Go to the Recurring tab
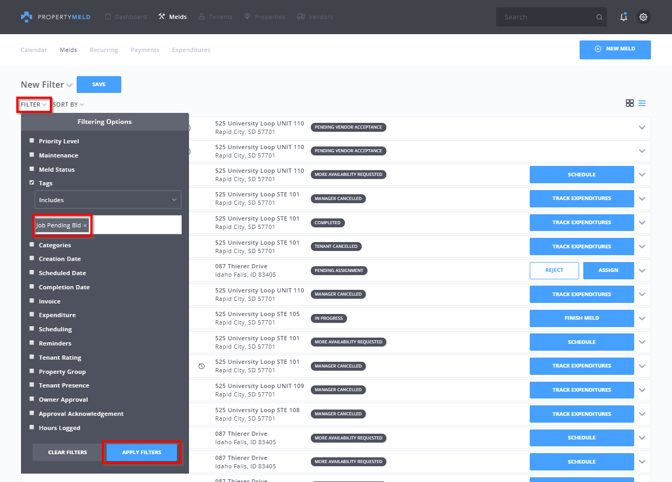The width and height of the screenshot is (672, 482). 103,50
